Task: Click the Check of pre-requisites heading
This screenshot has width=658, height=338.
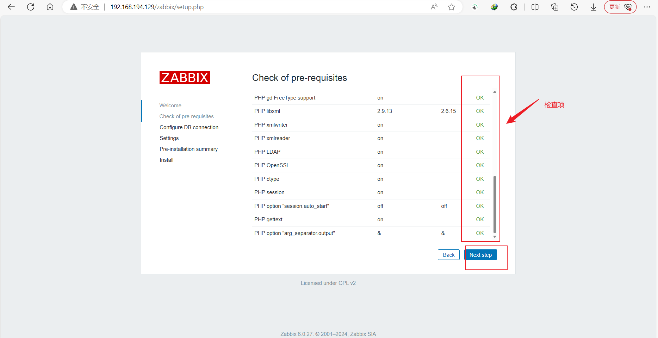Action: point(299,78)
